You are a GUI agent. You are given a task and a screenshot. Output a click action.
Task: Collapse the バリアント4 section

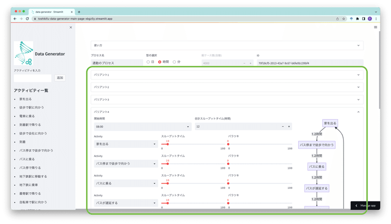[x=227, y=112]
